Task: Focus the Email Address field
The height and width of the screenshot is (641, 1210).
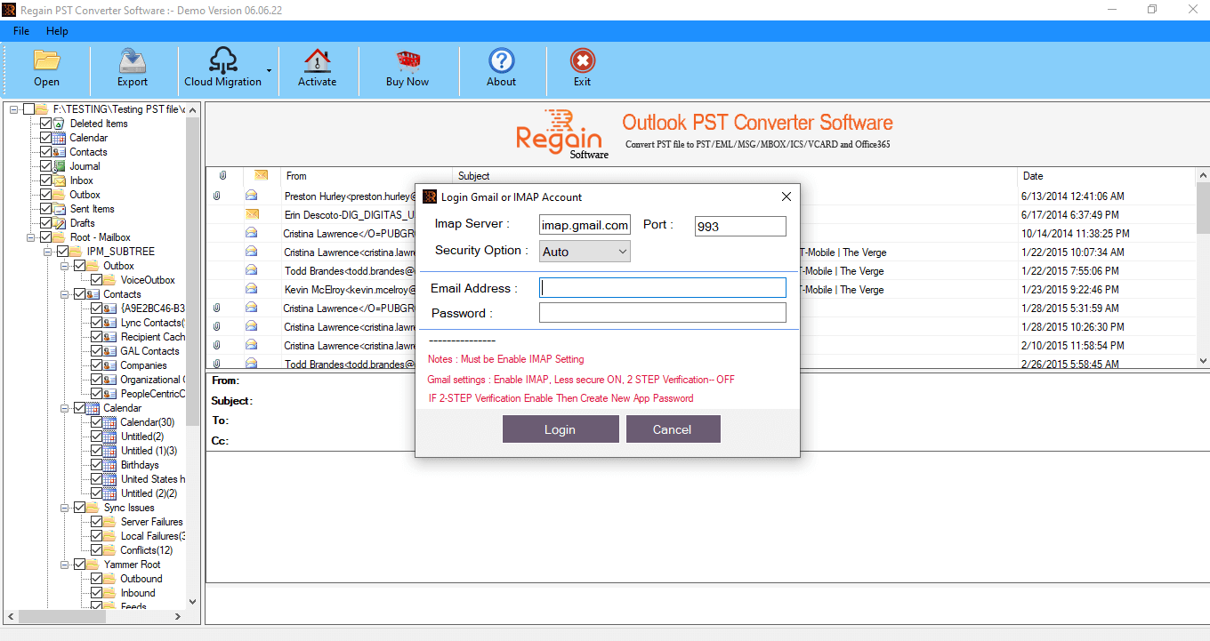Action: (x=663, y=288)
